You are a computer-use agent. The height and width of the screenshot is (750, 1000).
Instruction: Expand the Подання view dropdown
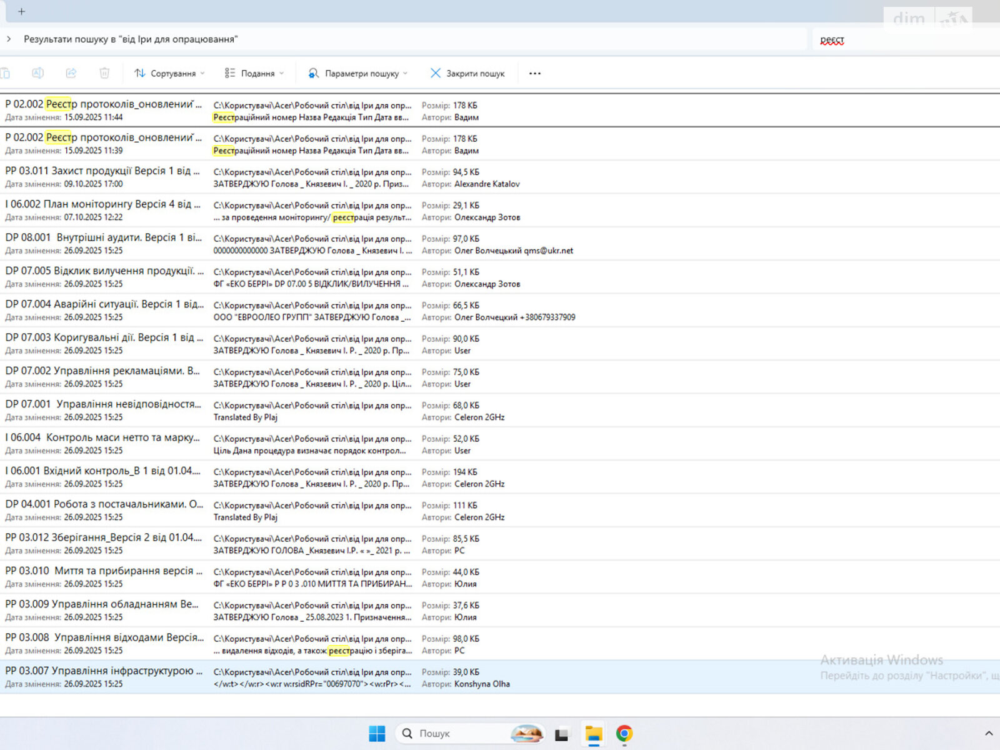(254, 73)
